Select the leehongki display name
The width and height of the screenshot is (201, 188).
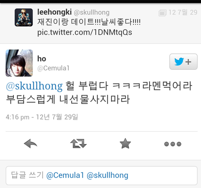click(54, 12)
